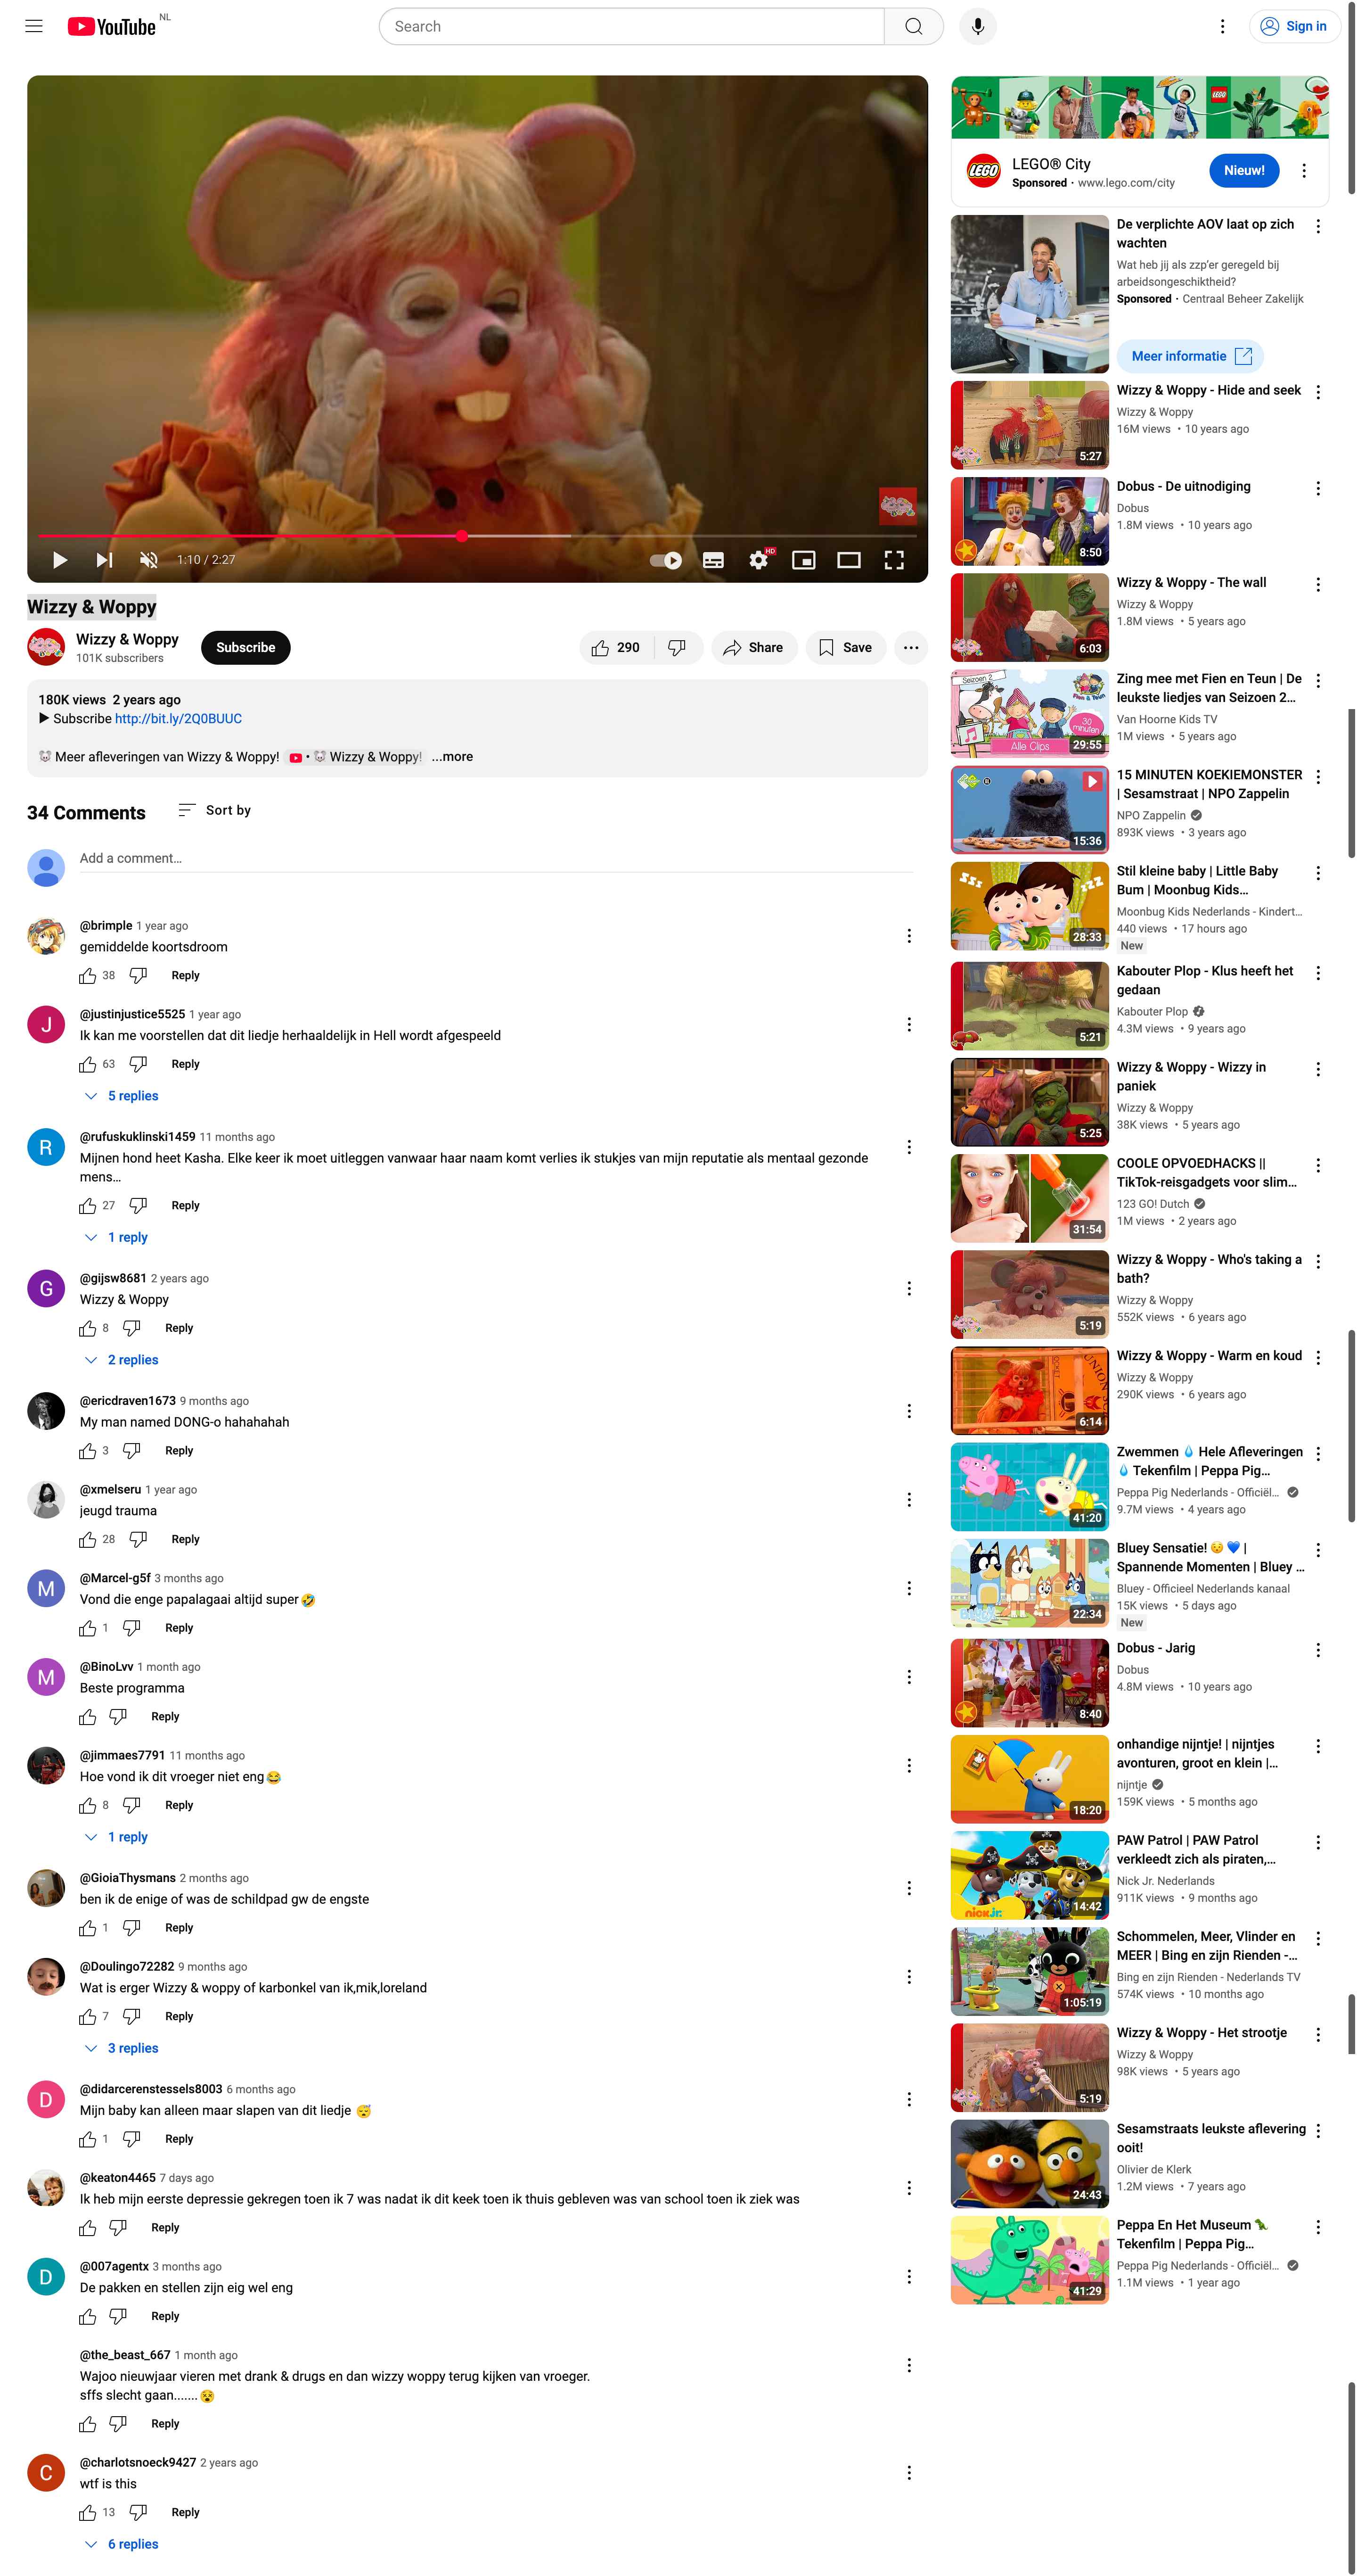Open the video settings gear
The width and height of the screenshot is (1357, 2576).
[759, 560]
